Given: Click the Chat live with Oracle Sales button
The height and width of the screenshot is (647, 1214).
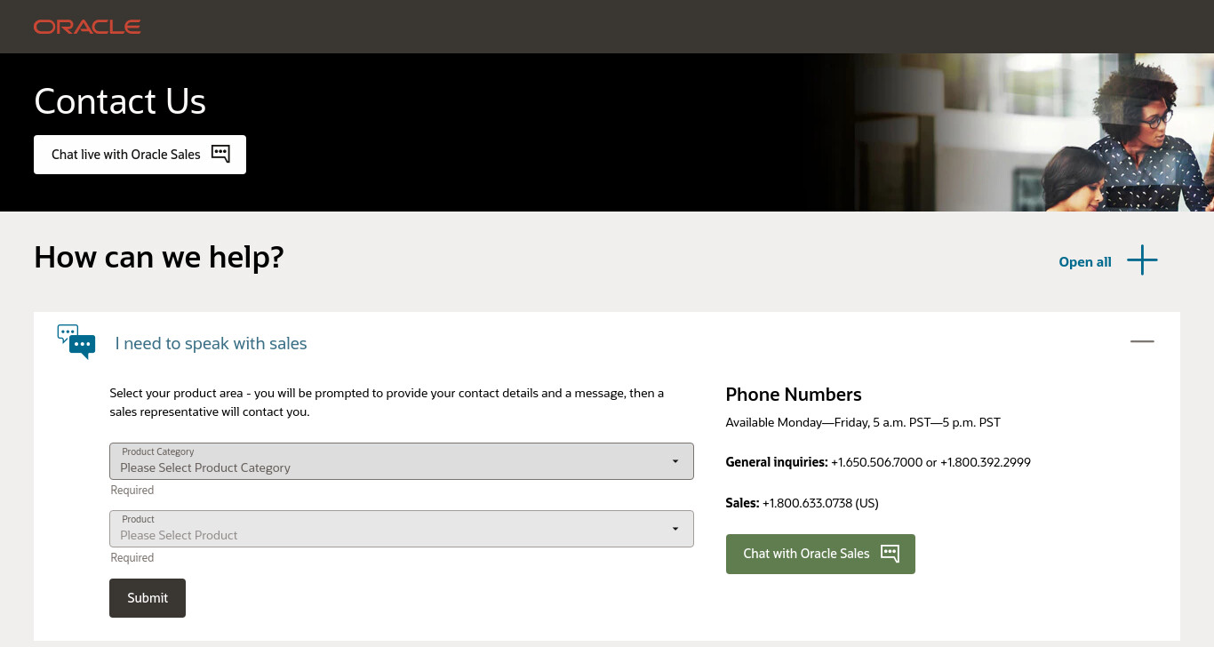Looking at the screenshot, I should coord(140,155).
